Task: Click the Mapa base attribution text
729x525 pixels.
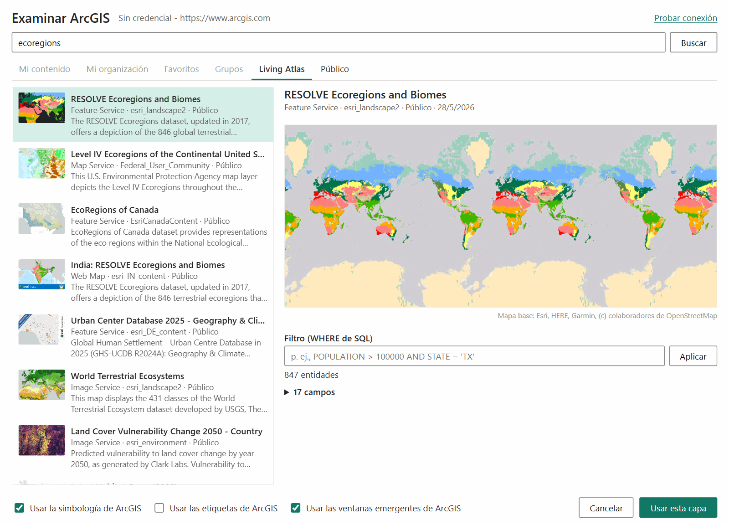Action: pos(607,316)
